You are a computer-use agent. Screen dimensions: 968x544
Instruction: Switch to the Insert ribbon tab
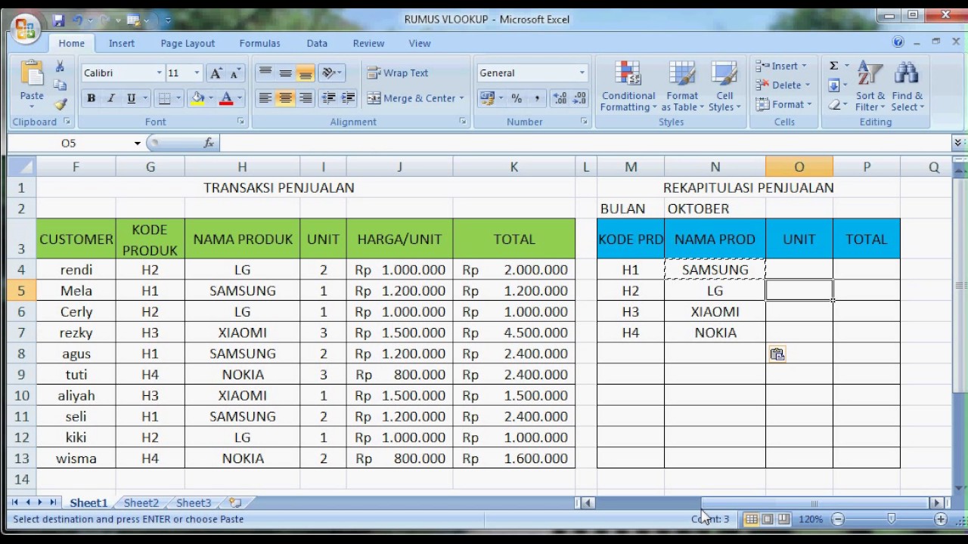click(121, 43)
